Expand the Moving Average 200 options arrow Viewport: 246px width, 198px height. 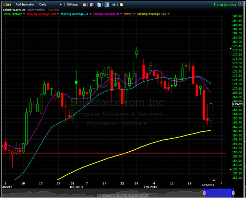(57, 14)
